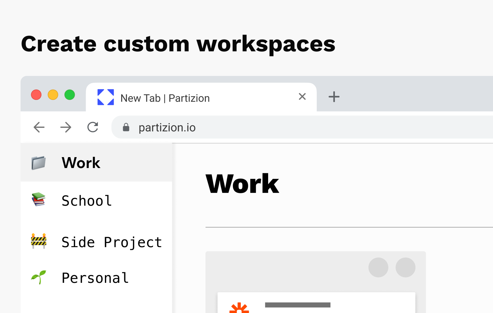Screen dimensions: 493x313
Task: Click the Create custom workspaces headline
Action: pyautogui.click(x=178, y=44)
